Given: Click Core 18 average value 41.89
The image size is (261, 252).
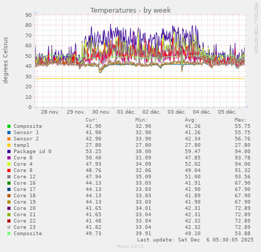Looking at the screenshot, I should click(x=193, y=196).
